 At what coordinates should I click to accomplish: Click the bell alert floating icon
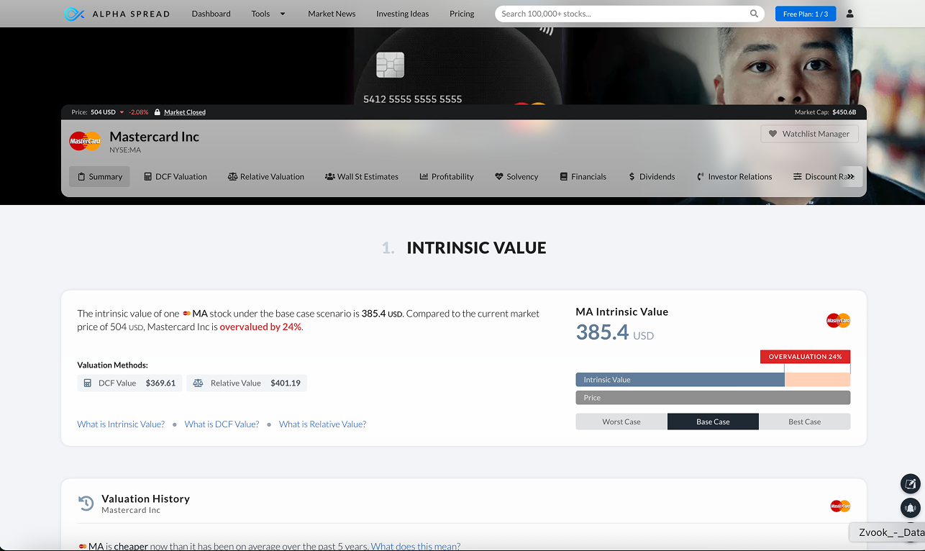tap(910, 507)
